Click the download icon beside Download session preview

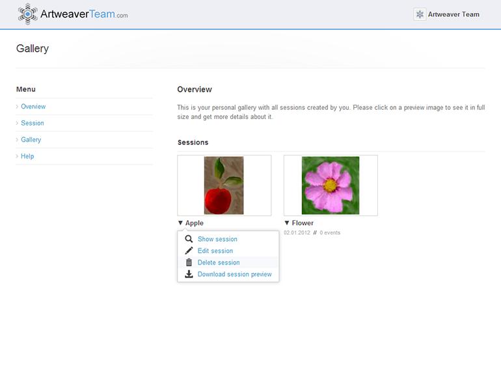click(x=189, y=274)
